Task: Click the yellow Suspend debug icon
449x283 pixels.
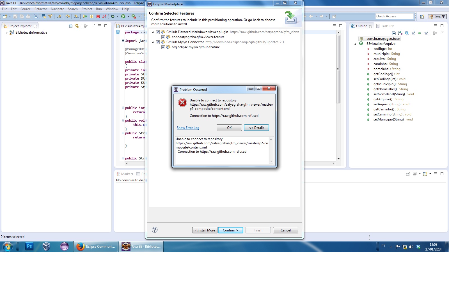Action: click(x=91, y=16)
